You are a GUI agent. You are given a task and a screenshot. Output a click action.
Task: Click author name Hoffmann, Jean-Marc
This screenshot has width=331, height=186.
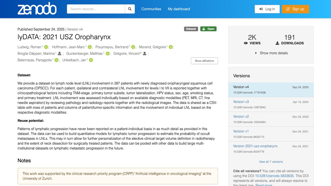click(x=68, y=47)
